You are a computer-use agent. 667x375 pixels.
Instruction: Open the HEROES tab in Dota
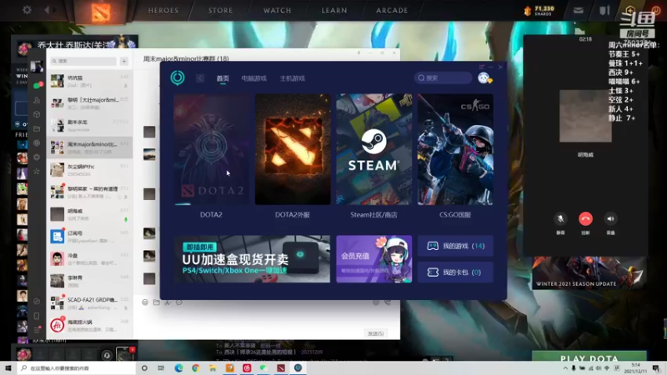(163, 10)
